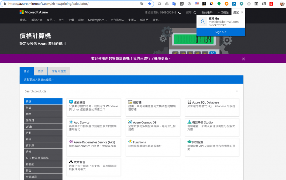Toggle the 庭淞 account menu

pyautogui.click(x=238, y=12)
